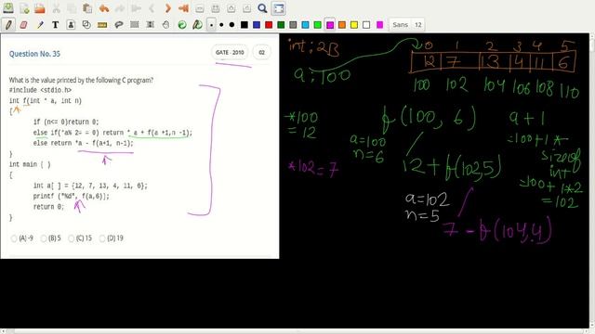
Task: Reset zoom to normal size
Action: [x=246, y=8]
